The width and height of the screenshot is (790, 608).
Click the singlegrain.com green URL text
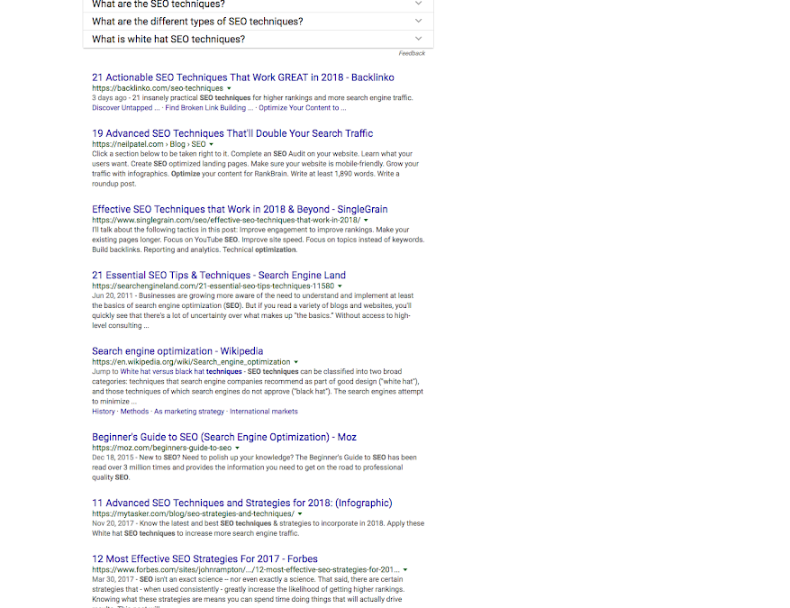(x=226, y=220)
